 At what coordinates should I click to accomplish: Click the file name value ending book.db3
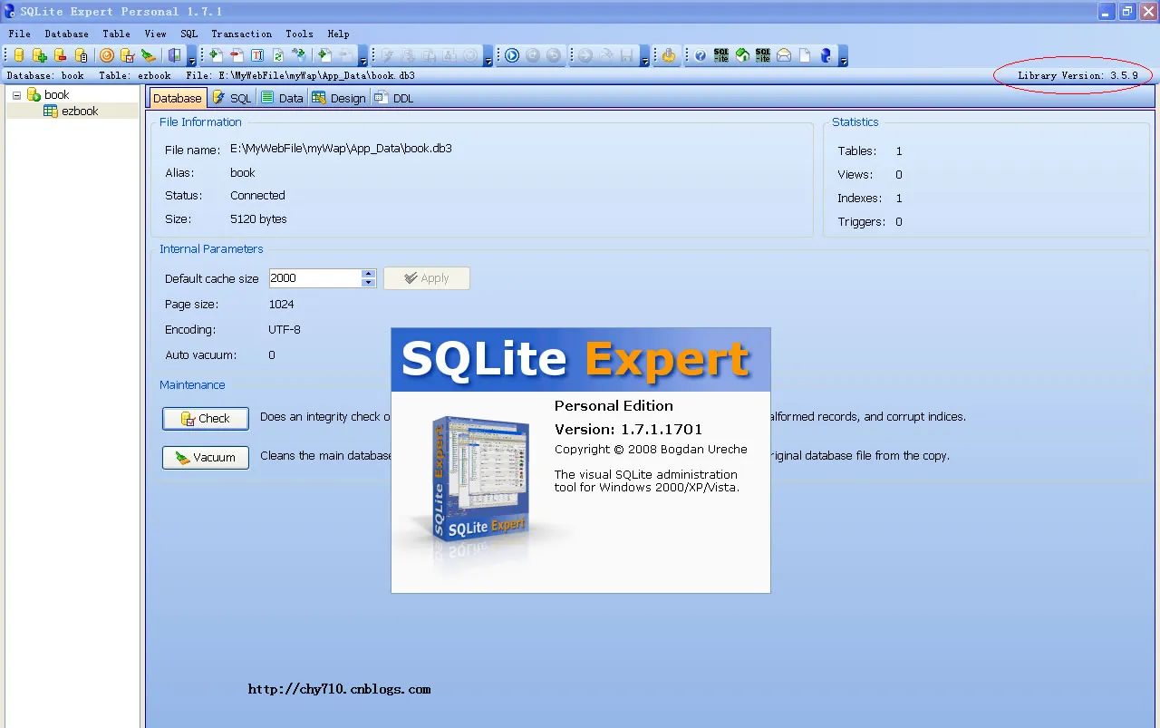point(341,149)
